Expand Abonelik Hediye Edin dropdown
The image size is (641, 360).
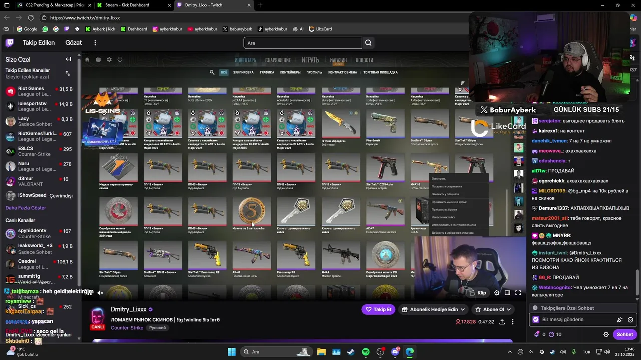click(x=434, y=309)
